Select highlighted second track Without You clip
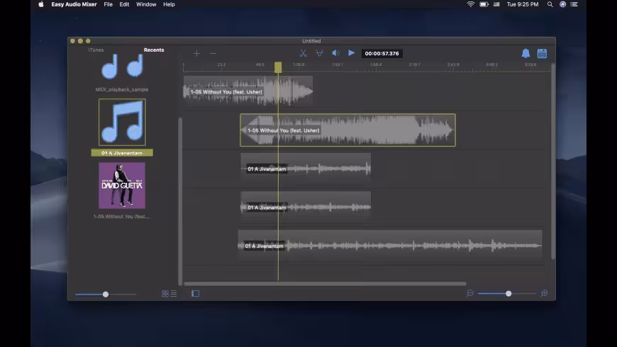Screen dimensions: 617x347 point(348,130)
